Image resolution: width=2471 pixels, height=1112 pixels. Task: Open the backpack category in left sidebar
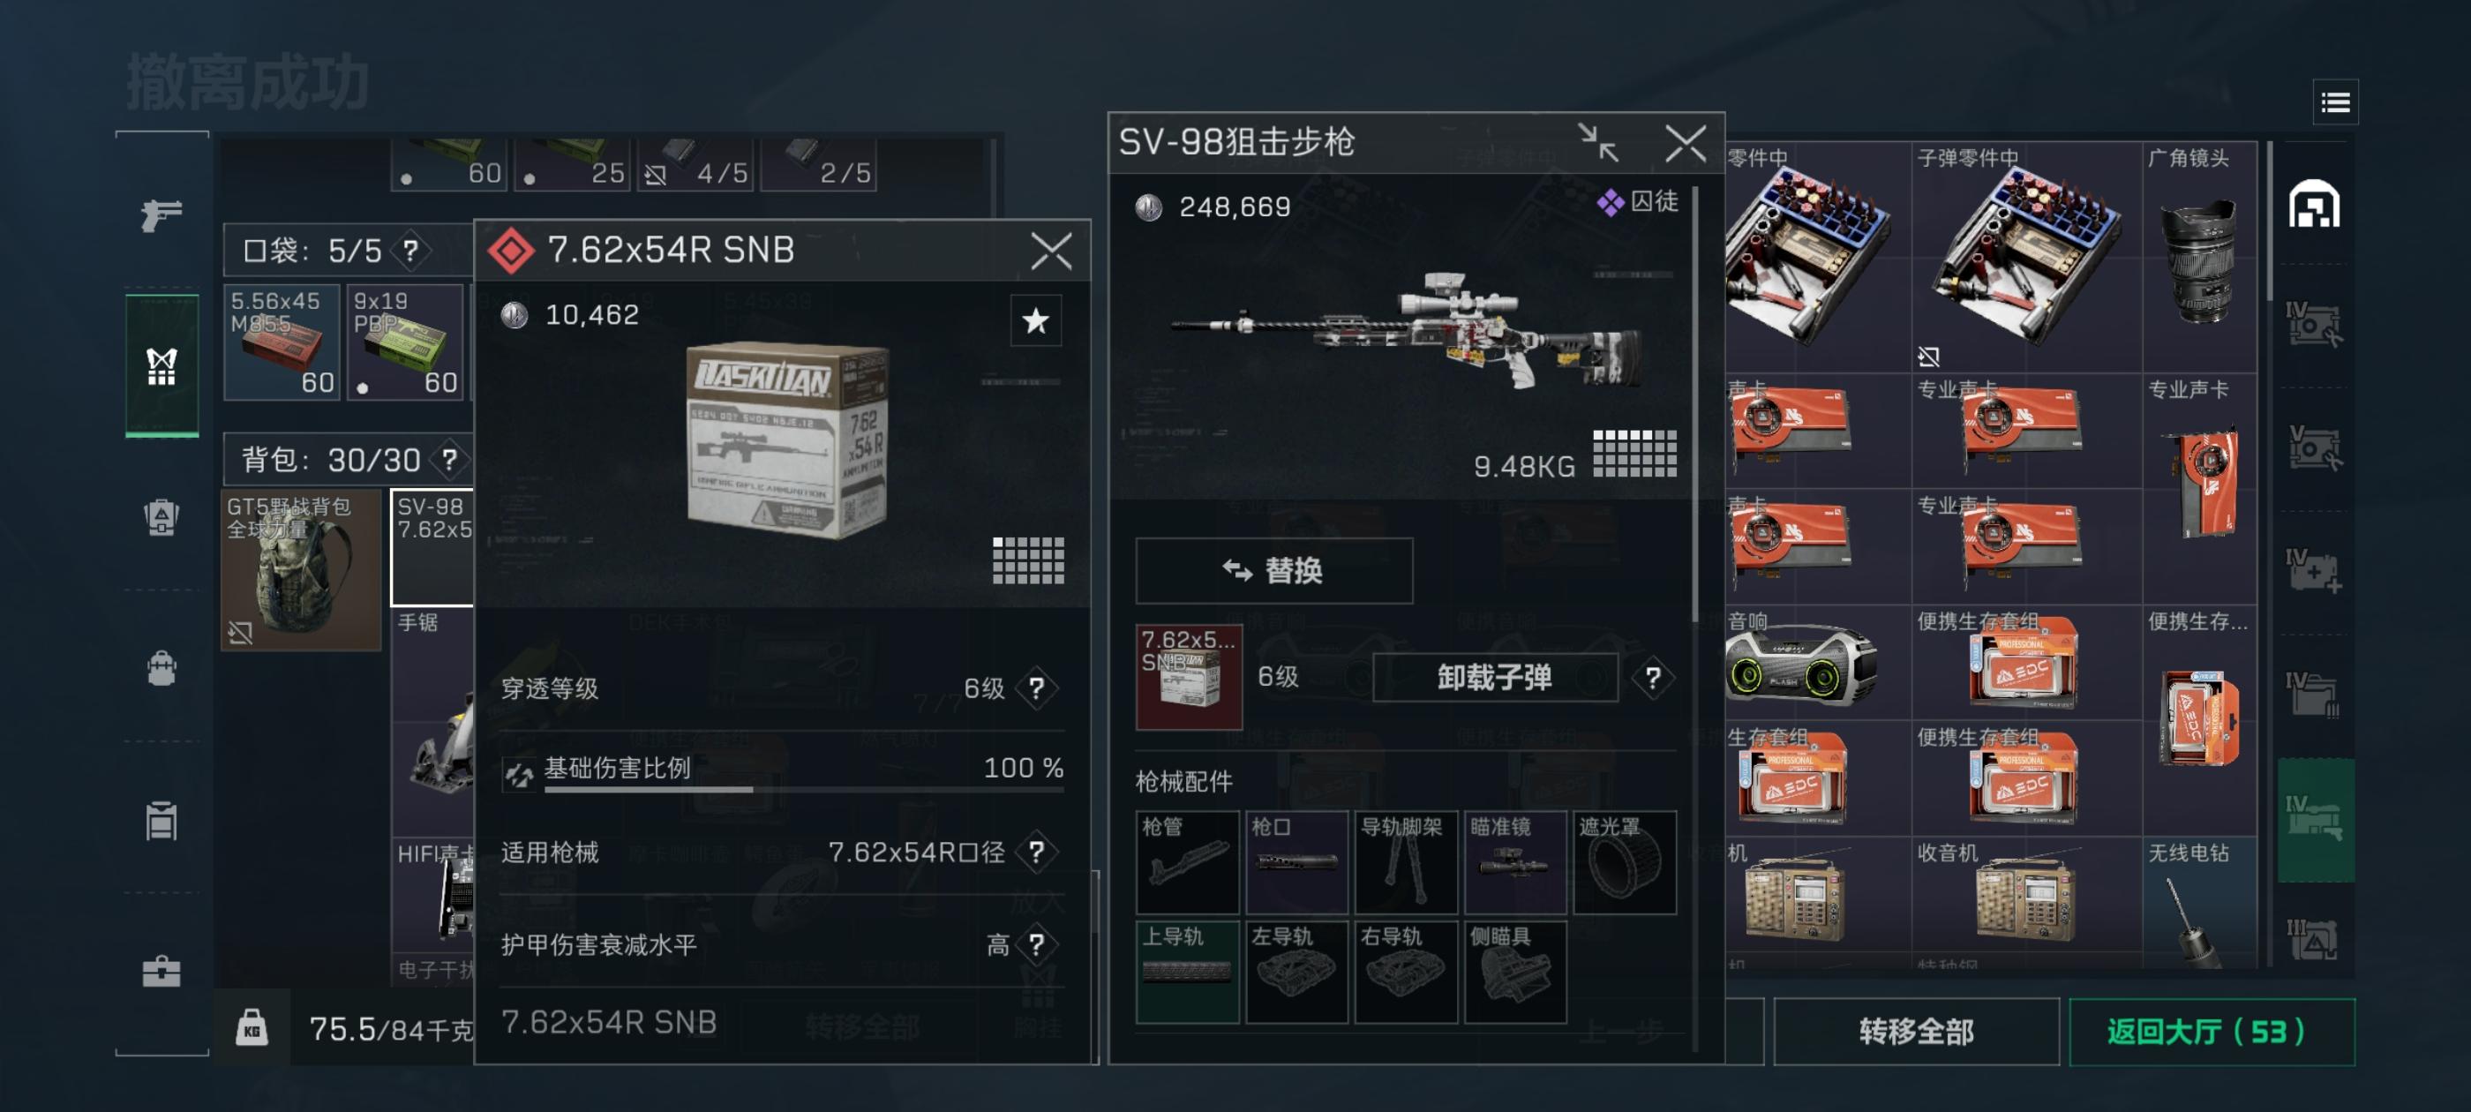[161, 518]
